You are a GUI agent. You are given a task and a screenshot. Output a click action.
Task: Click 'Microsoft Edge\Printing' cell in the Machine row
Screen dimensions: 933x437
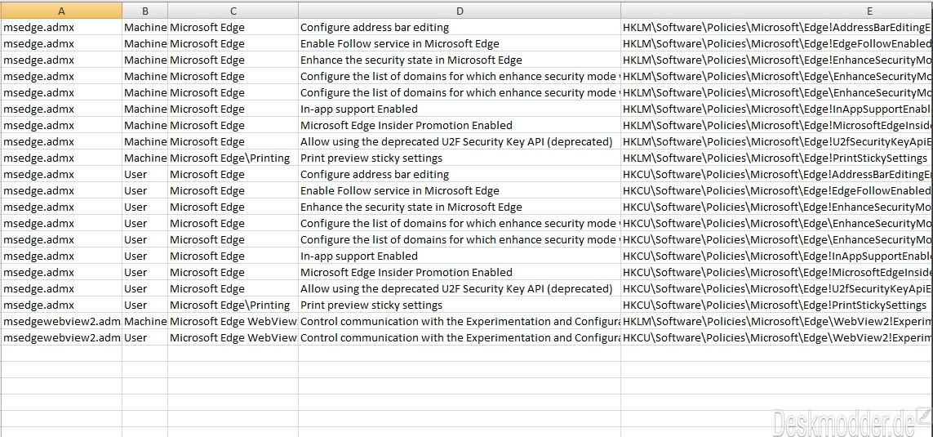(x=233, y=158)
